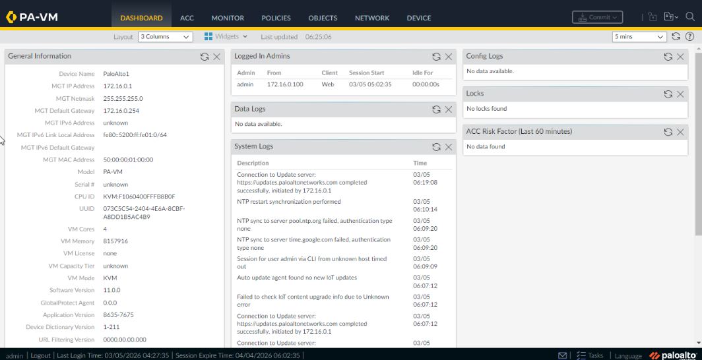The width and height of the screenshot is (702, 360).
Task: Go to the MONITOR tab
Action: pos(228,18)
